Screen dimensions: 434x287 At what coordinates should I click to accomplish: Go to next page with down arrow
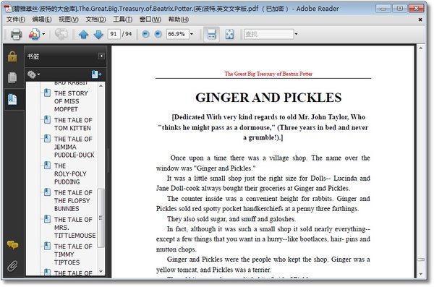[98, 34]
